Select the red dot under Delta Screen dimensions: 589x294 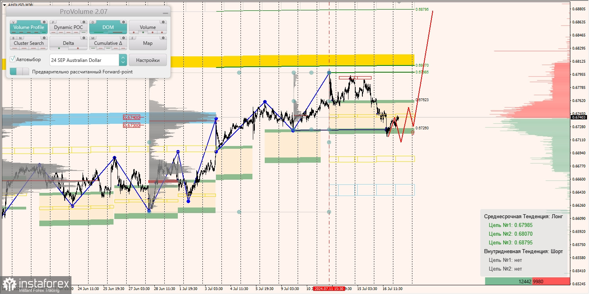78,48
